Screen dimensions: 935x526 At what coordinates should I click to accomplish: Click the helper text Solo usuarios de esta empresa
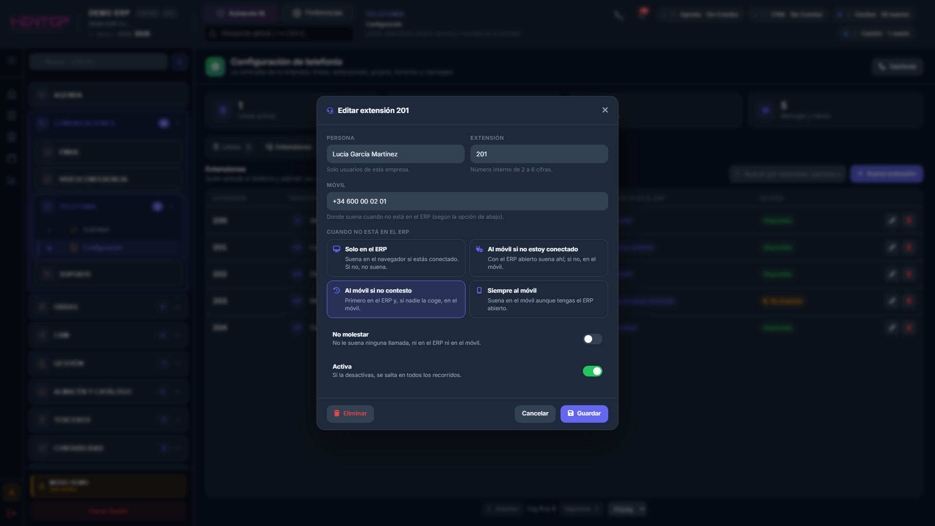[x=368, y=169]
